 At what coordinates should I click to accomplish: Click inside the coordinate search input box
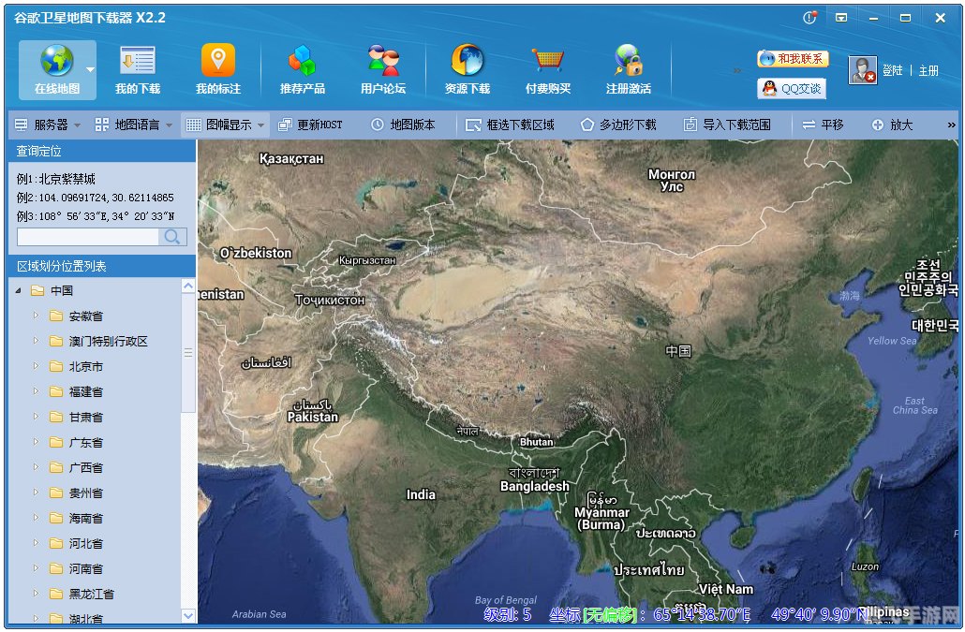pyautogui.click(x=89, y=237)
